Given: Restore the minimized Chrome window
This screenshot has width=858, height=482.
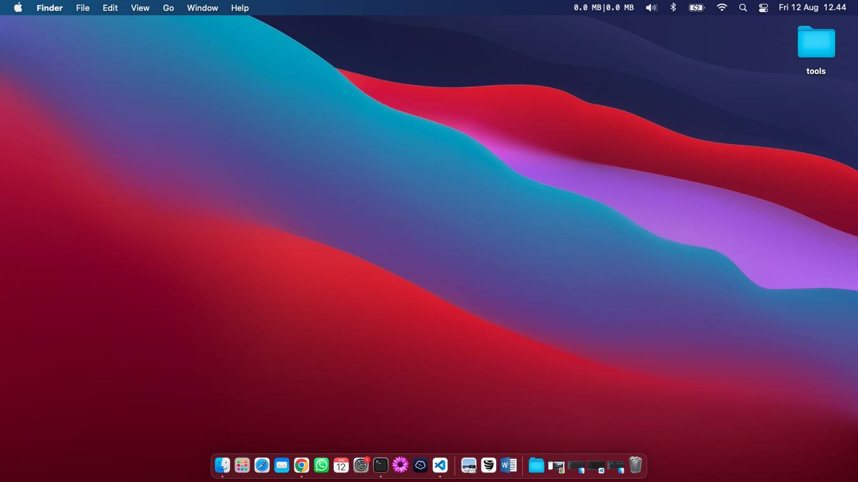Looking at the screenshot, I should [x=556, y=466].
